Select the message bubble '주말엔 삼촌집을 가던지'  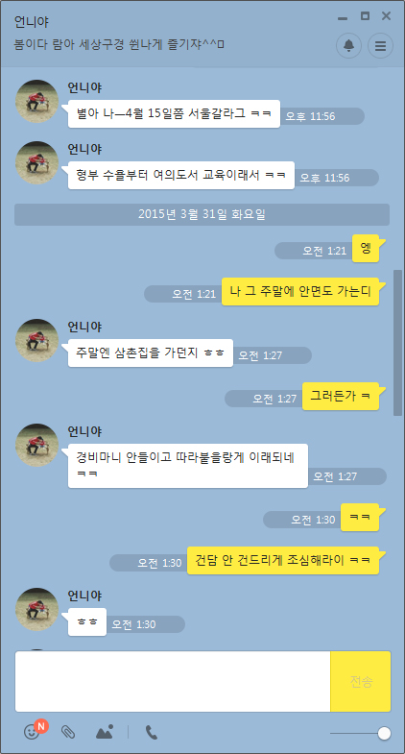[151, 353]
